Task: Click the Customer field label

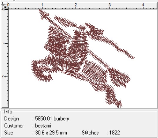Action: point(14,126)
